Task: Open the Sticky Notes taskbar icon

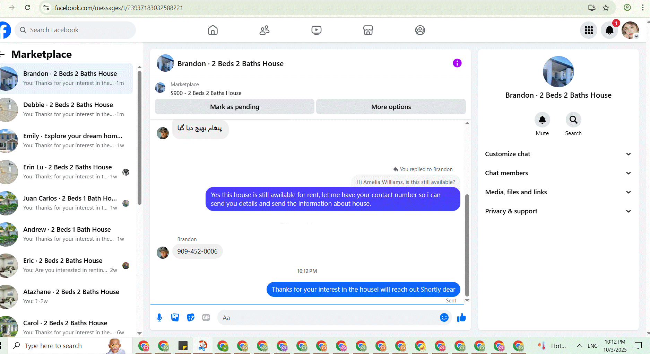Action: tap(183, 346)
